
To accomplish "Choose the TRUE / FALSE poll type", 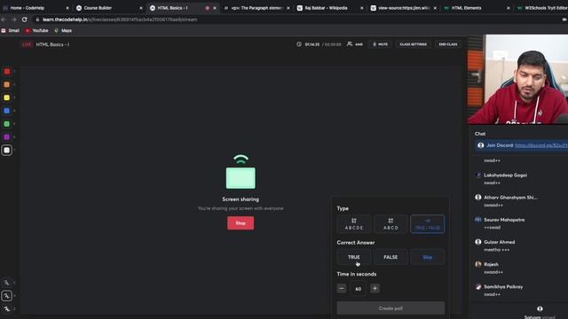I will pyautogui.click(x=428, y=224).
